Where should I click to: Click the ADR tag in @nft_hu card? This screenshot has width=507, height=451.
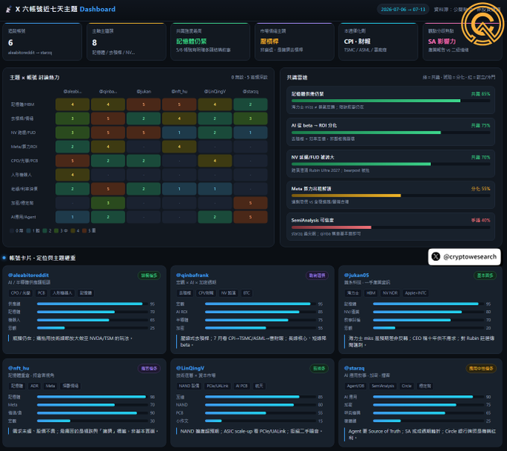[34, 385]
